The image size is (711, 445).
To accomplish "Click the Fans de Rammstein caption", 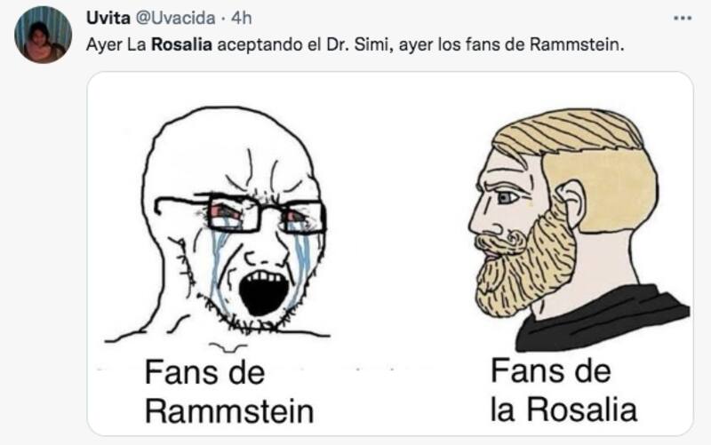I will 229,392.
